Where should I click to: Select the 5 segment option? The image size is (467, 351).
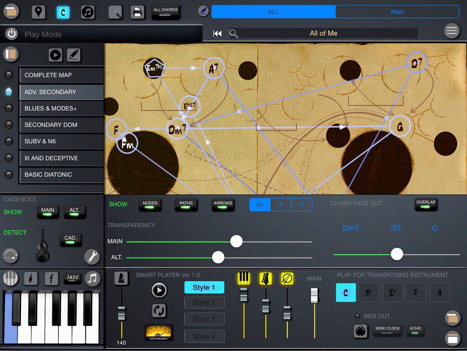[x=301, y=204]
